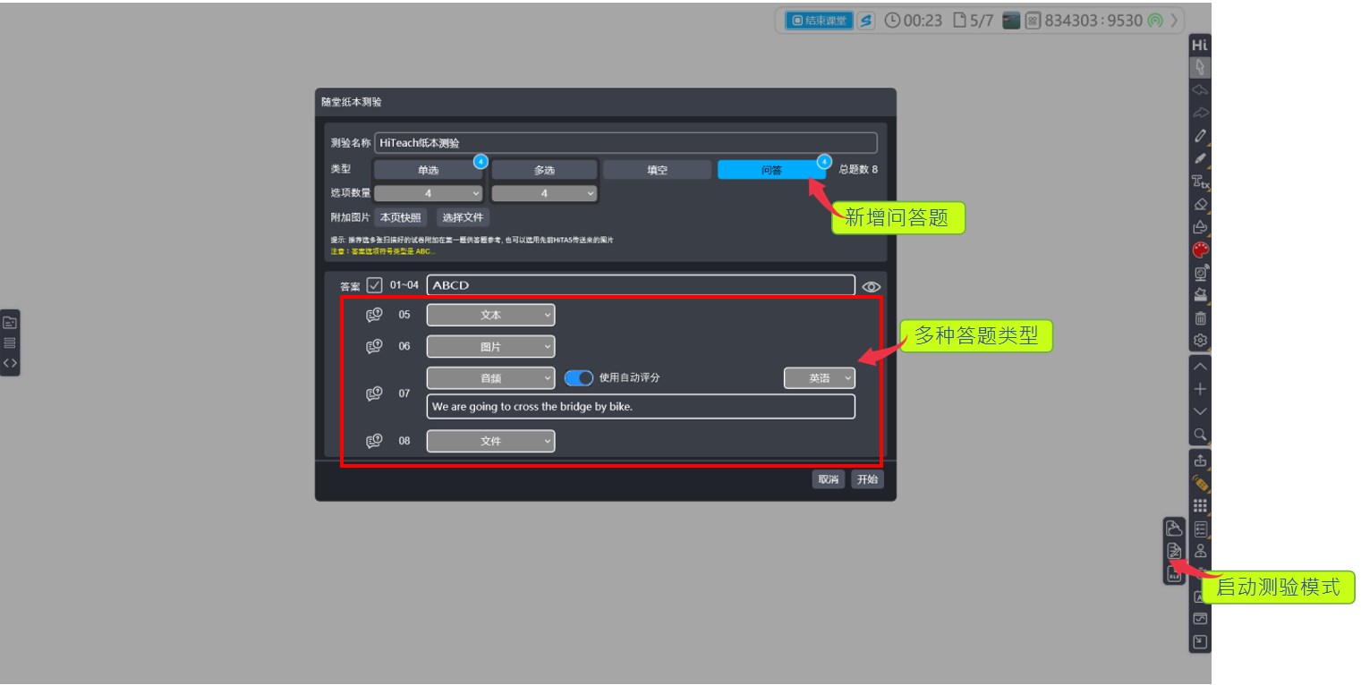Screen dimensions: 1361x685
Task: Click the red color swatch in the toolbar
Action: 1201,248
